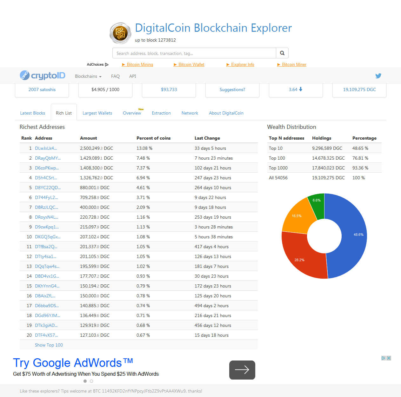Open address DTty4sa1...
The image size is (401, 397).
46,256
